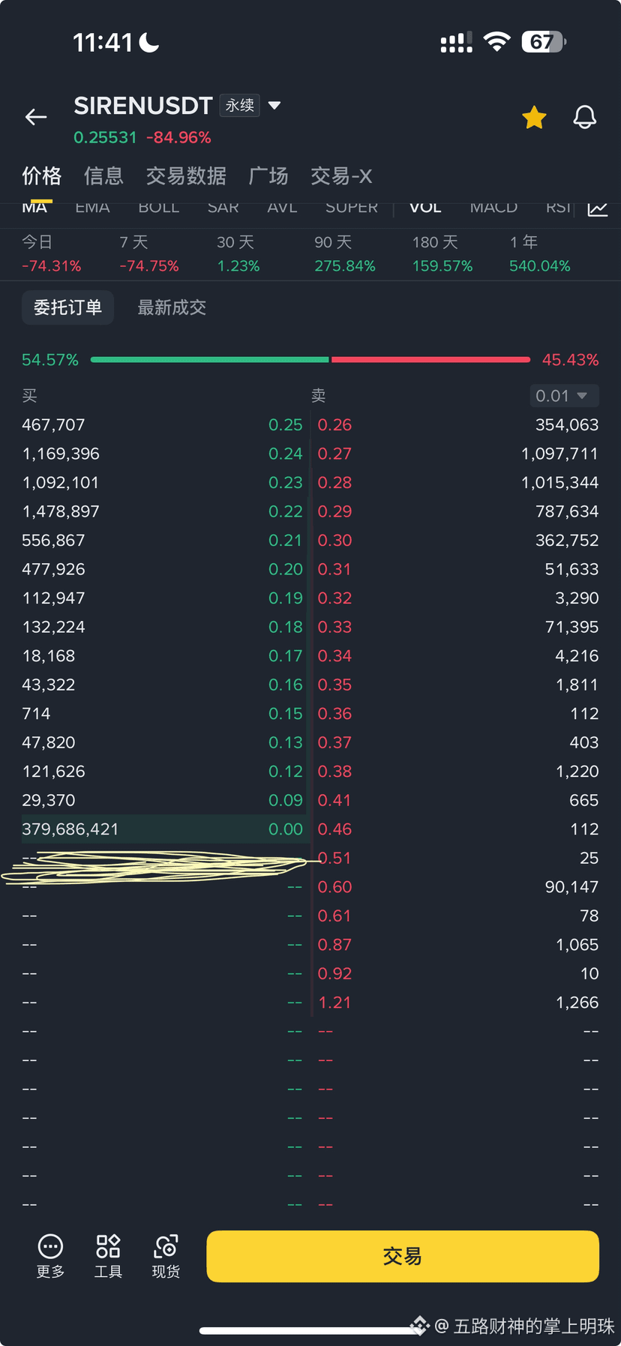Tap the buy/sell ratio bar

click(x=310, y=360)
